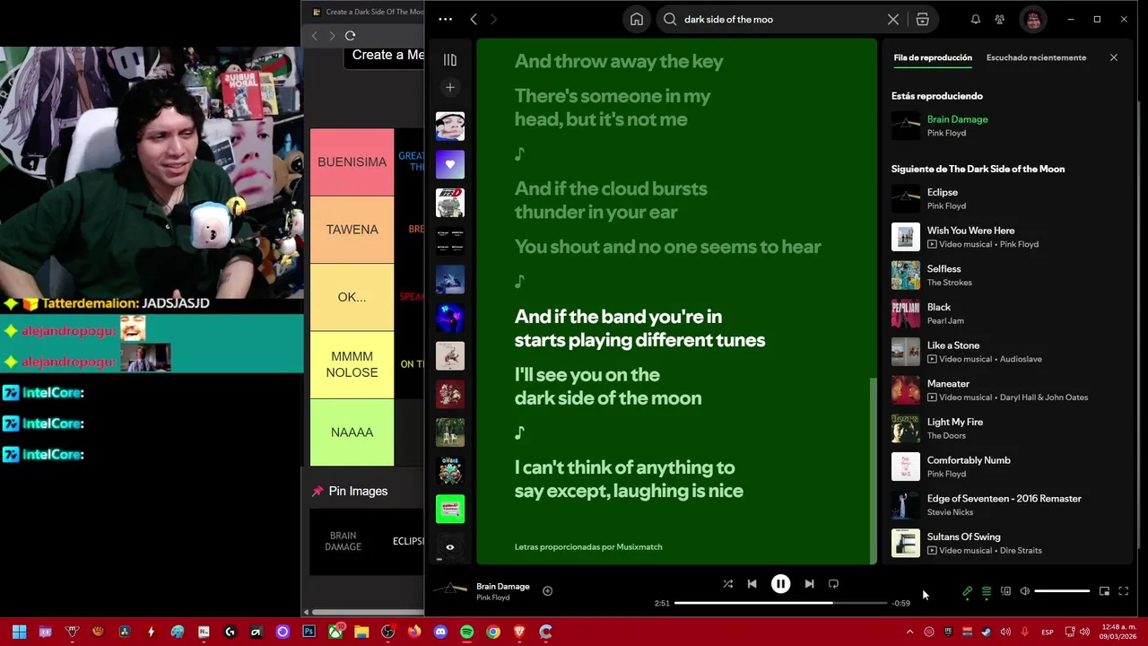Toggle shuffle playback
Image resolution: width=1148 pixels, height=646 pixels.
click(x=728, y=584)
